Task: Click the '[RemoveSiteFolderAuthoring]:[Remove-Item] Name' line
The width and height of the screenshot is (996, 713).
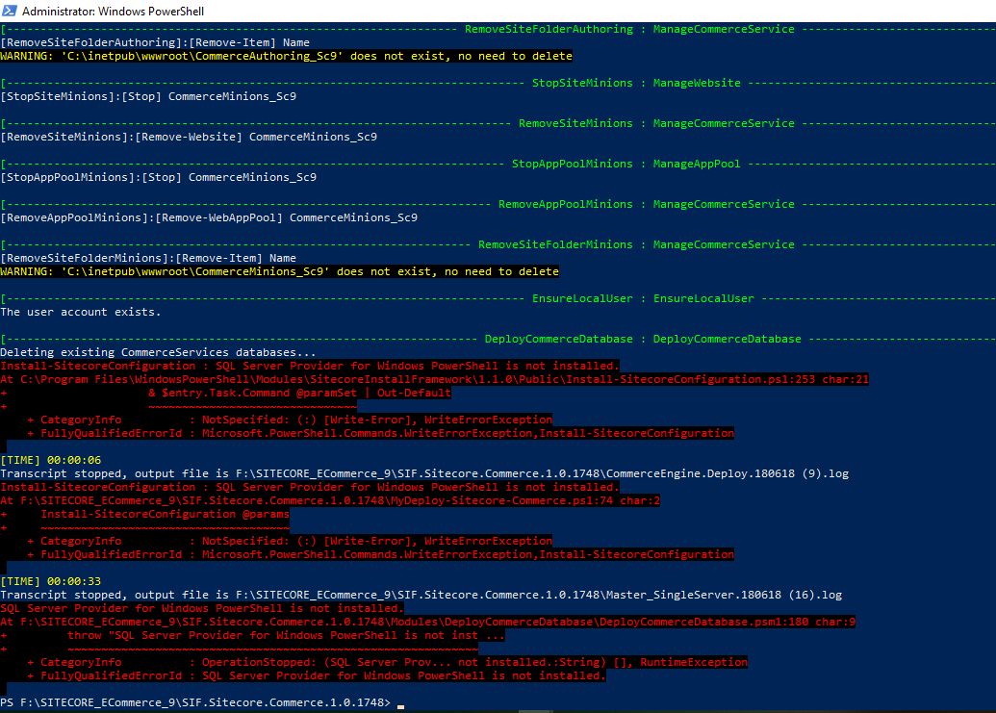Action: (155, 42)
